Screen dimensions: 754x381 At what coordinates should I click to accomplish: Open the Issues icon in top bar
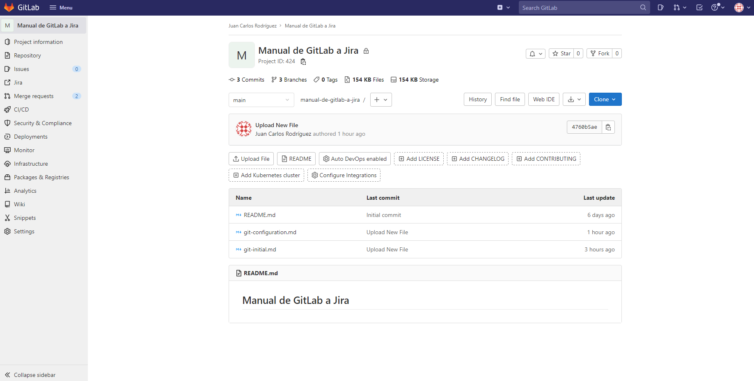(660, 7)
